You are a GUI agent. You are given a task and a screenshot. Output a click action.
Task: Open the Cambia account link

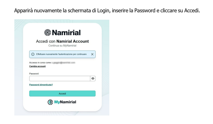coord(37,66)
